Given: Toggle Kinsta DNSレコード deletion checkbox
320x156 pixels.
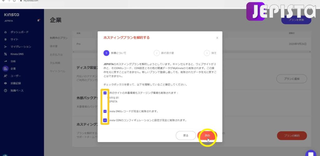Looking at the screenshot, I should tap(105, 111).
